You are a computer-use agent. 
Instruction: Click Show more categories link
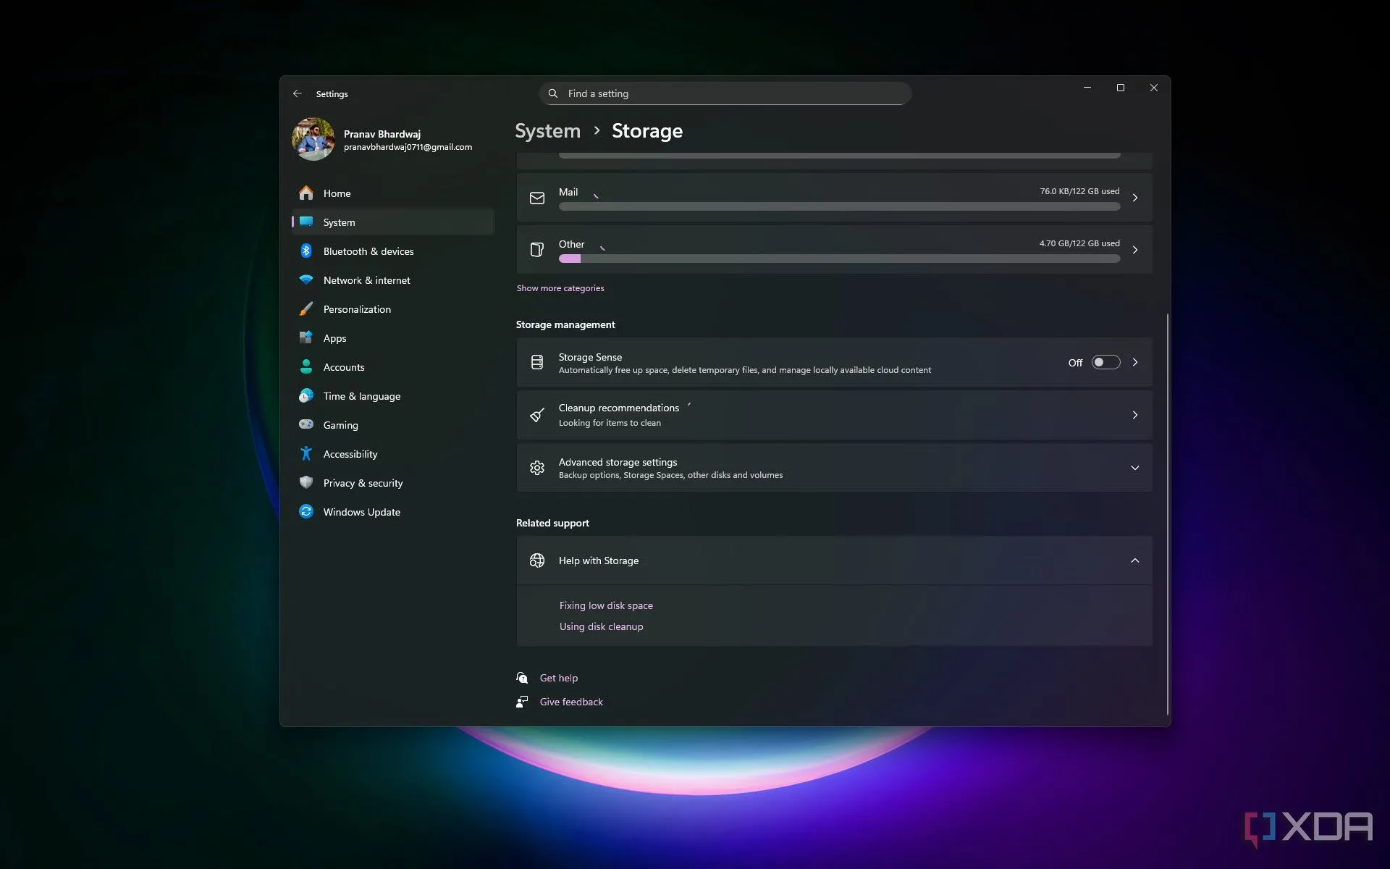[x=560, y=288]
